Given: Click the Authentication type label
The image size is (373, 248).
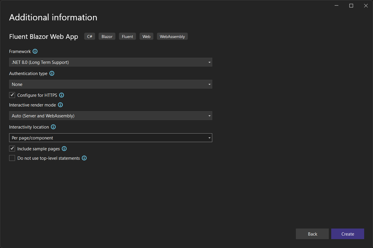Looking at the screenshot, I should (x=28, y=73).
